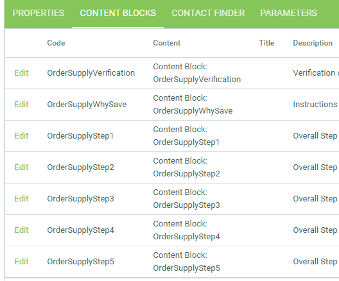Viewport: 339px width, 281px height.
Task: Open Edit link for OrderSupplyStep2
Action: pos(21,167)
